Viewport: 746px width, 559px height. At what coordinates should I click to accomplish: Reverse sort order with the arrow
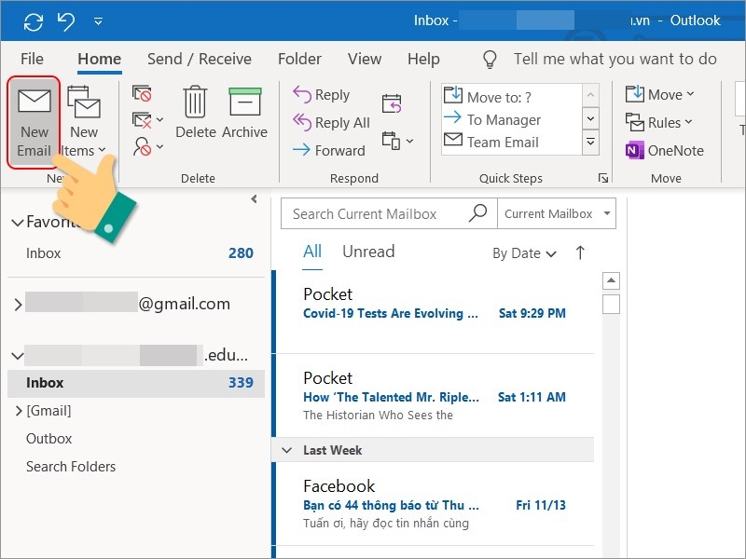[x=580, y=252]
